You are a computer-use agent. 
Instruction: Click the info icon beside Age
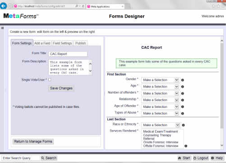(x=183, y=87)
